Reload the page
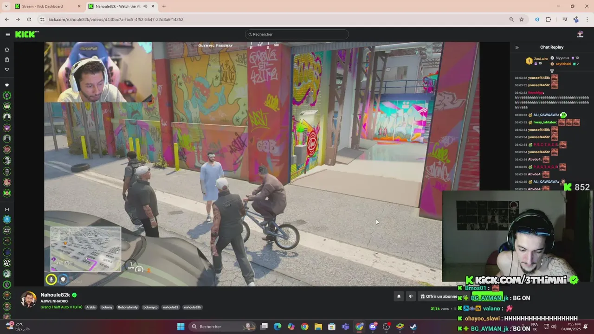Image resolution: width=594 pixels, height=334 pixels. pyautogui.click(x=29, y=19)
